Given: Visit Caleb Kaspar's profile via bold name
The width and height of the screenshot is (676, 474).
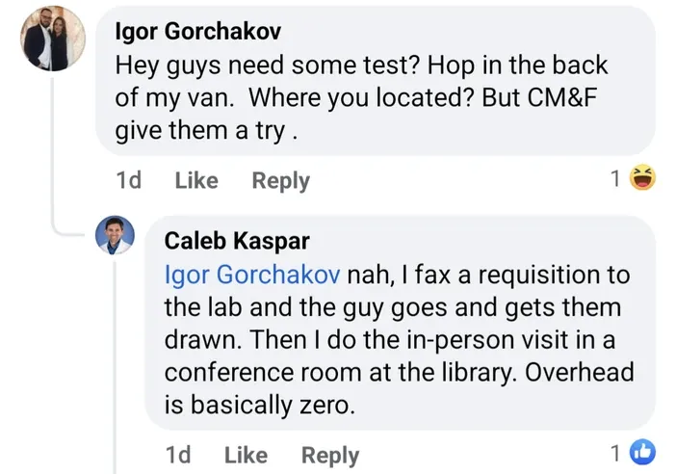Looking at the screenshot, I should click(237, 241).
